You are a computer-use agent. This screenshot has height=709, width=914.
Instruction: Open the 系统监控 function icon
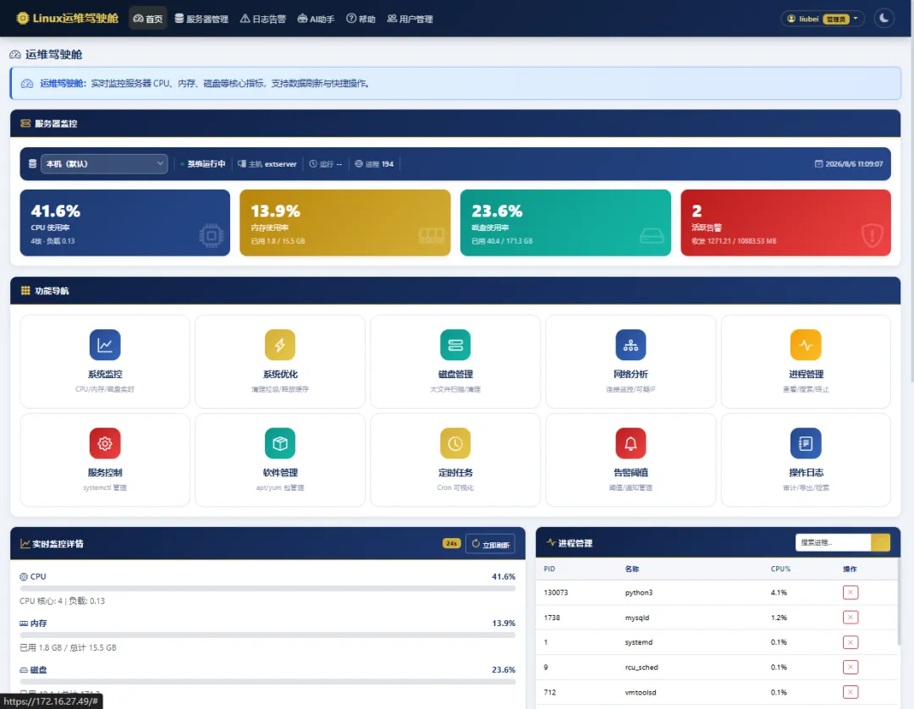click(x=105, y=344)
